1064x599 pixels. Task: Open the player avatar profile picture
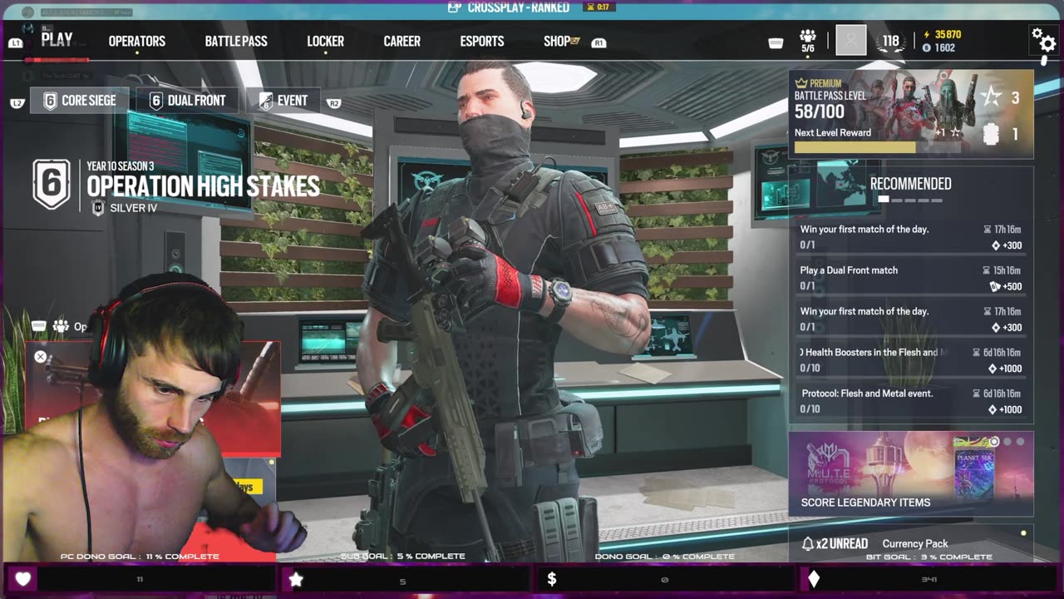pos(850,40)
